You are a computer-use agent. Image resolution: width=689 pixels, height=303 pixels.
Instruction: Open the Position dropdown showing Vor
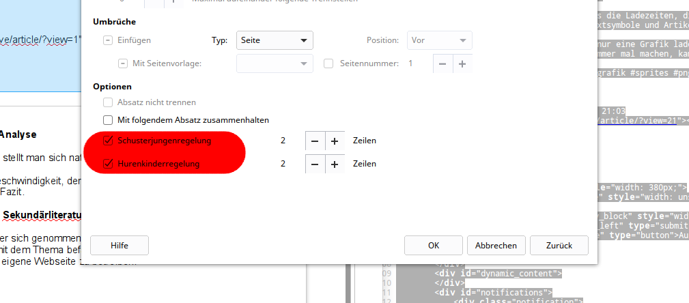[440, 40]
